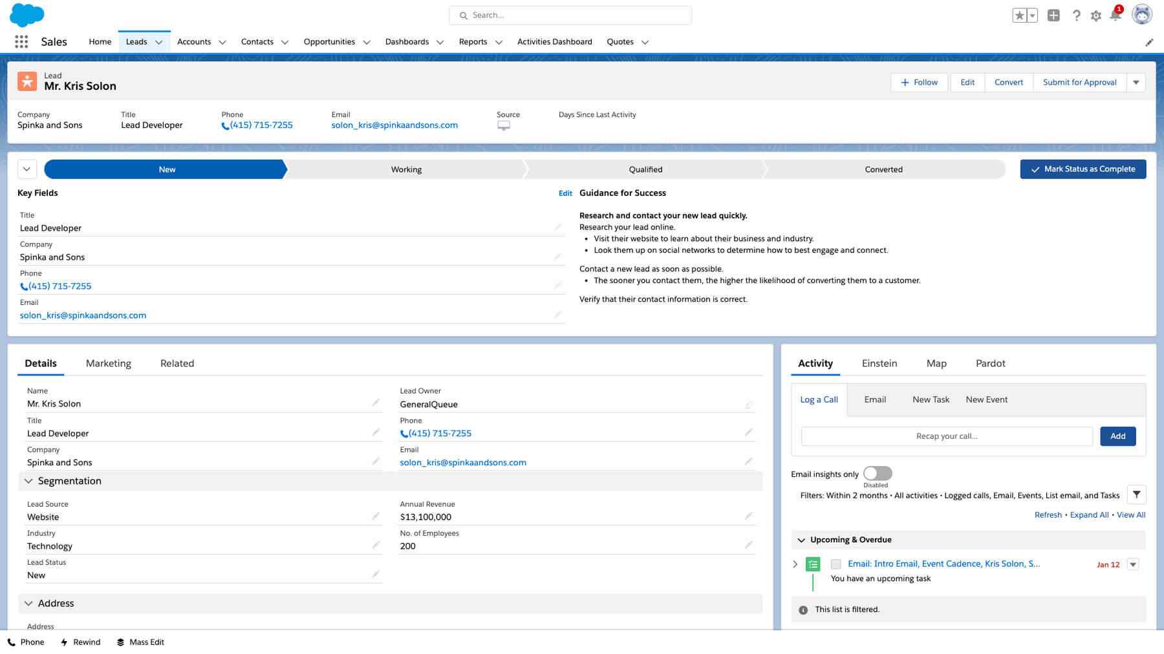Click Mark Status as Complete
This screenshot has height=654, width=1164.
pos(1083,169)
